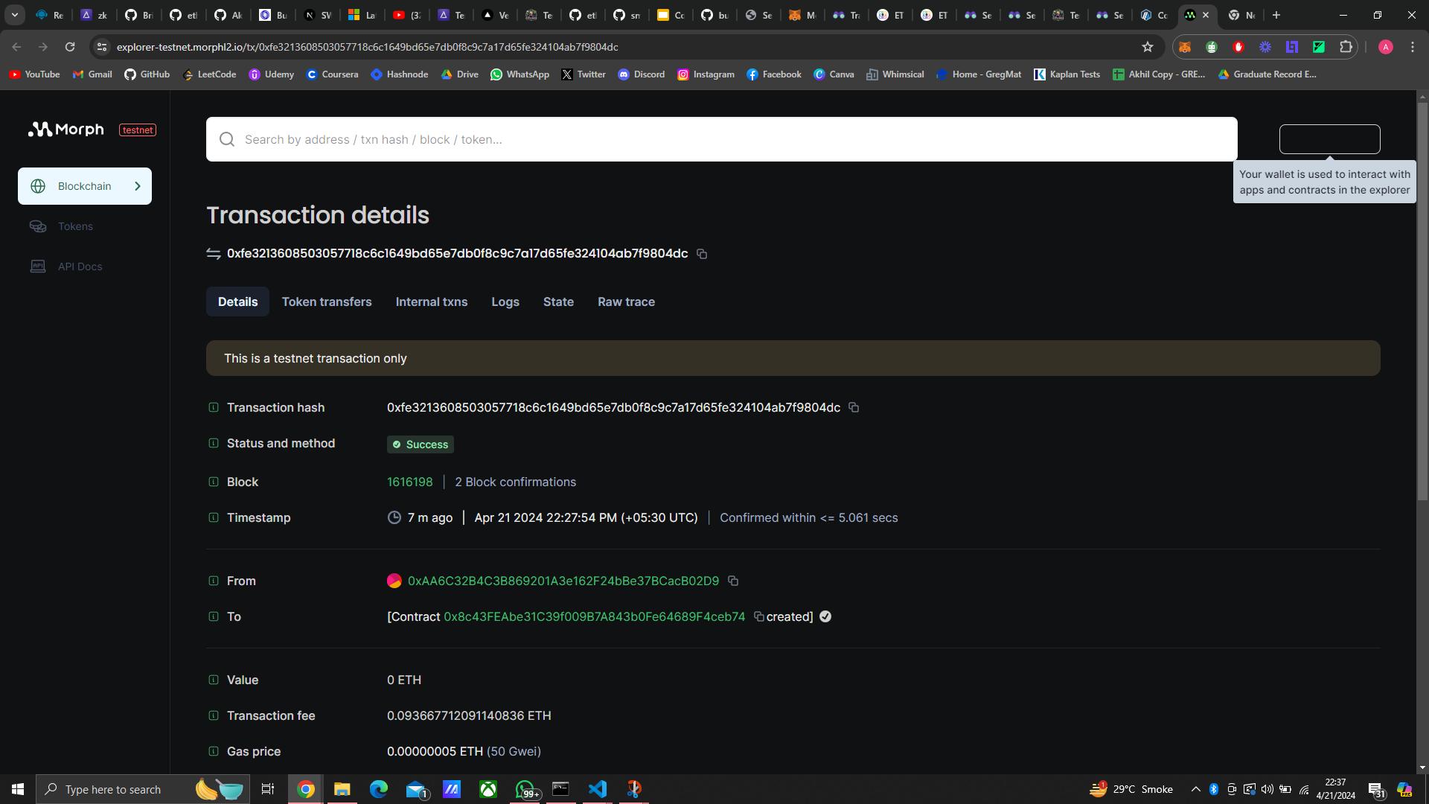The image size is (1429, 804).
Task: Select the State tab
Action: pos(558,301)
